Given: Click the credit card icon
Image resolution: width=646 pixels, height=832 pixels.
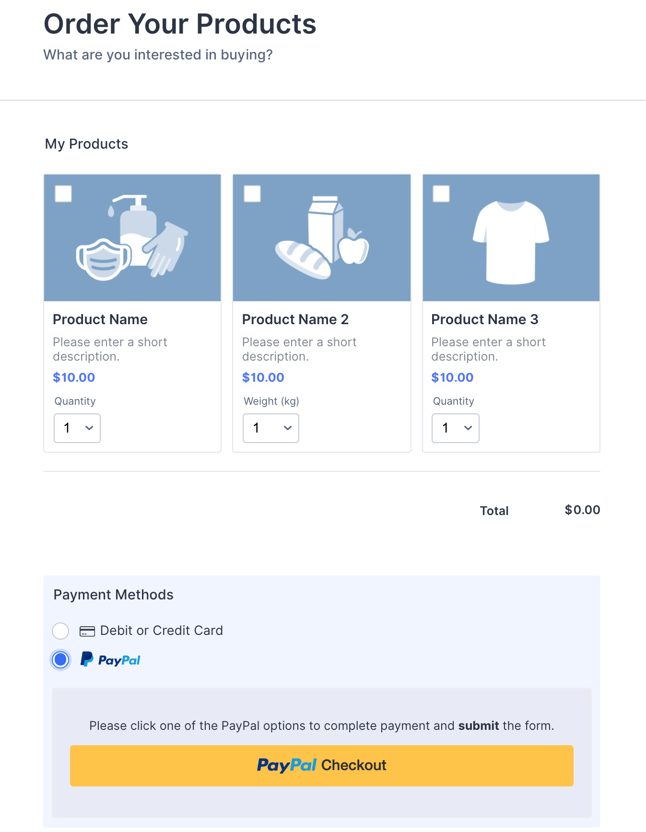Looking at the screenshot, I should pyautogui.click(x=87, y=631).
